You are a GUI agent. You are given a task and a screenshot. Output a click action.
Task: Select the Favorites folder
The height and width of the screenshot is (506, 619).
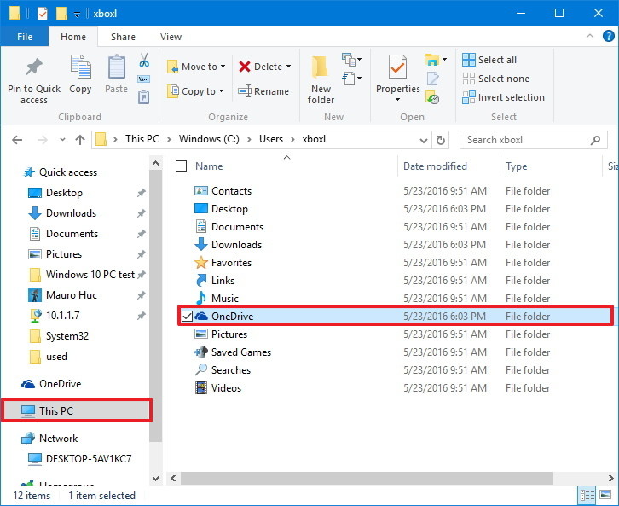231,263
